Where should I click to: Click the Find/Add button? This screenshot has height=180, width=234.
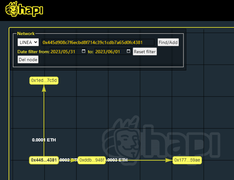point(168,42)
